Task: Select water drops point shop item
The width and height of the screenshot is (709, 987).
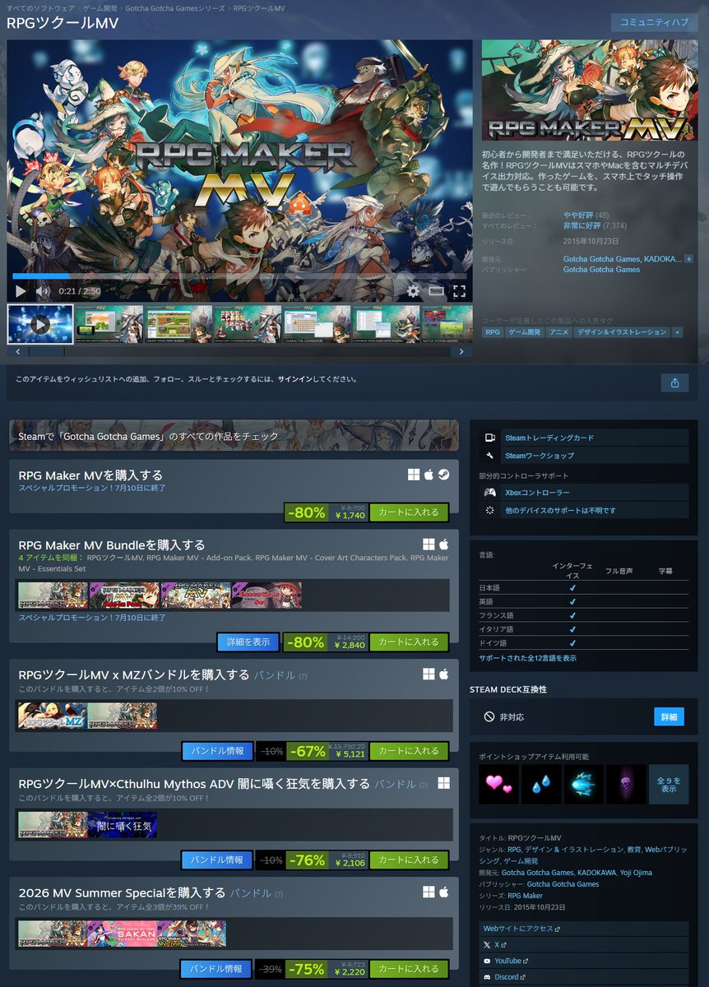Action: tap(541, 785)
